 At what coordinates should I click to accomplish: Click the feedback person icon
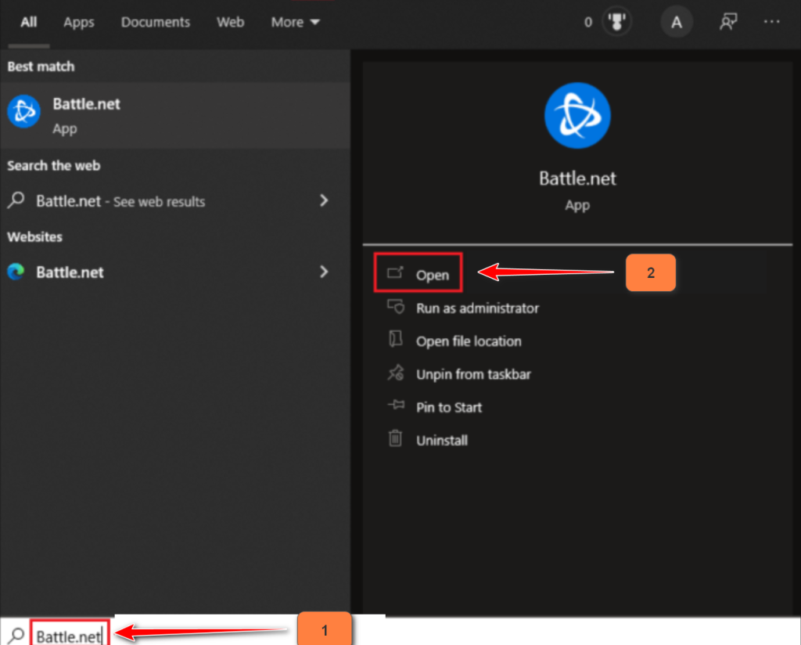(728, 22)
